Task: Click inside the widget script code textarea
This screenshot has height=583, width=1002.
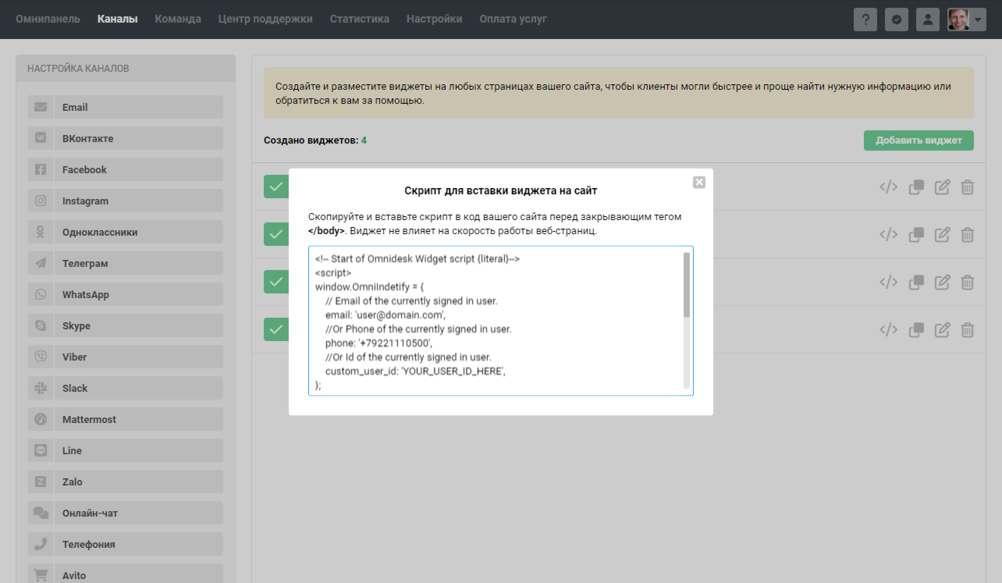Action: click(501, 320)
